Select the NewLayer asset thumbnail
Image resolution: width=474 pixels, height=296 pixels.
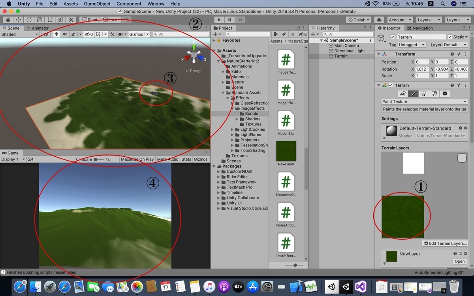point(286,151)
